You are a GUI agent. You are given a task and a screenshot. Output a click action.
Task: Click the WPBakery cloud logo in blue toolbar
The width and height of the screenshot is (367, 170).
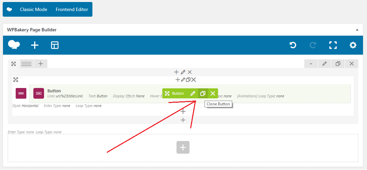14,45
